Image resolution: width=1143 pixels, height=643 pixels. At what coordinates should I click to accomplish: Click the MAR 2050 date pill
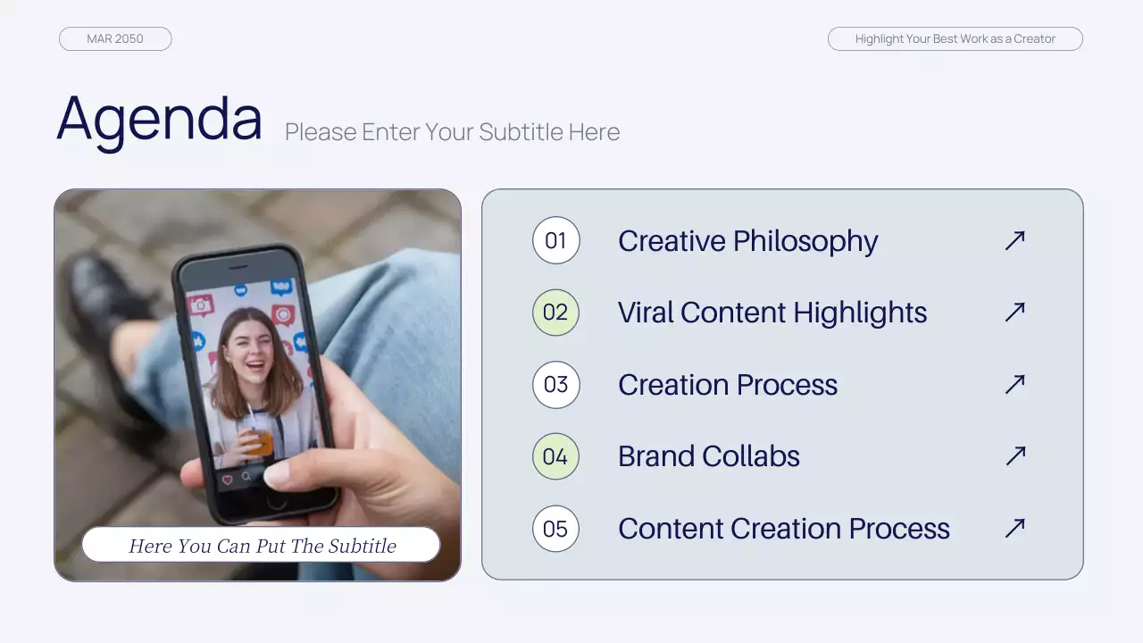(115, 38)
